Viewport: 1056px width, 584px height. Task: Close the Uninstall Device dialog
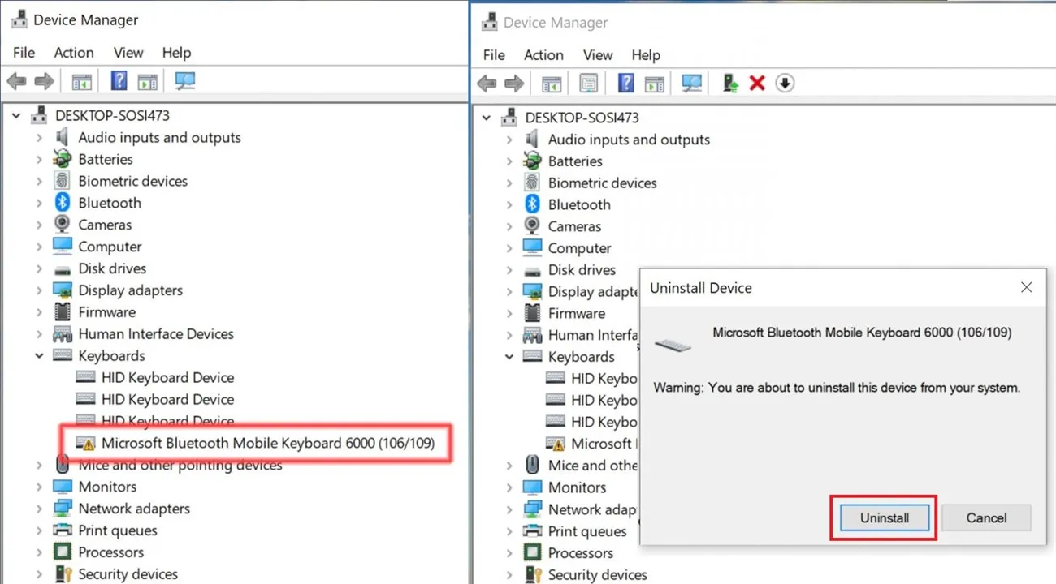tap(1026, 287)
